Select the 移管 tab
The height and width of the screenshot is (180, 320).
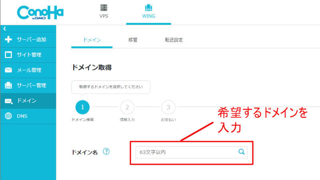pos(133,40)
